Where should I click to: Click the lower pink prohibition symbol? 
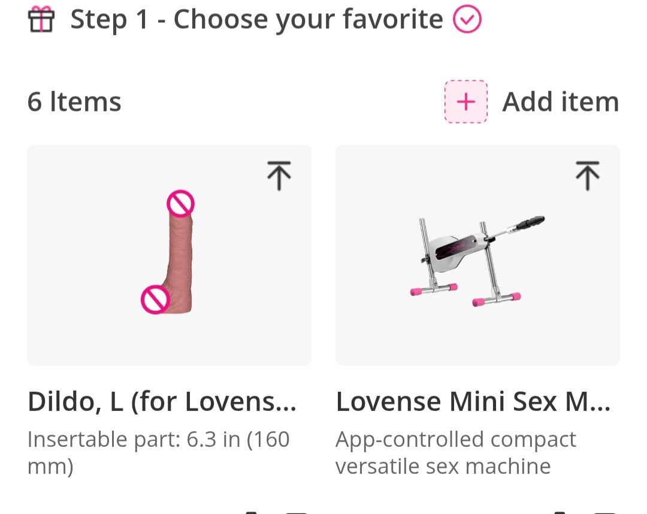point(155,300)
